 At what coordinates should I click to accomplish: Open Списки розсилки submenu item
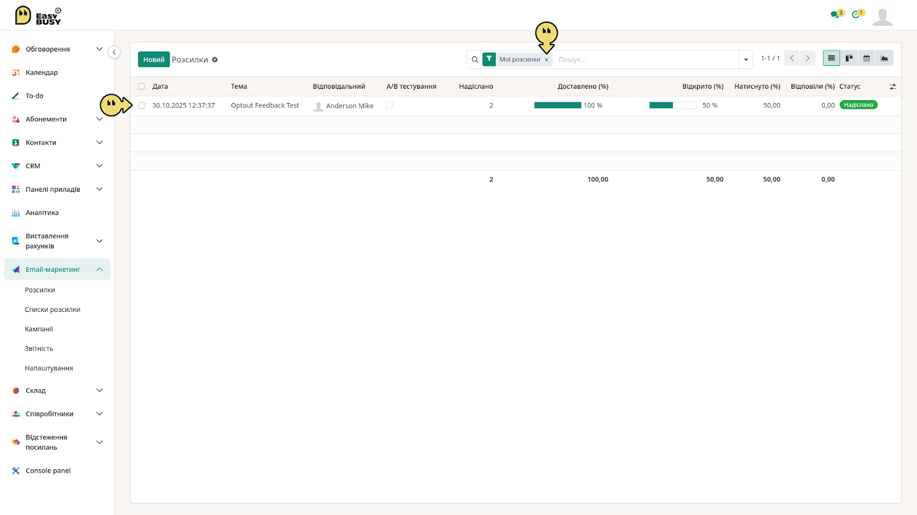point(53,310)
